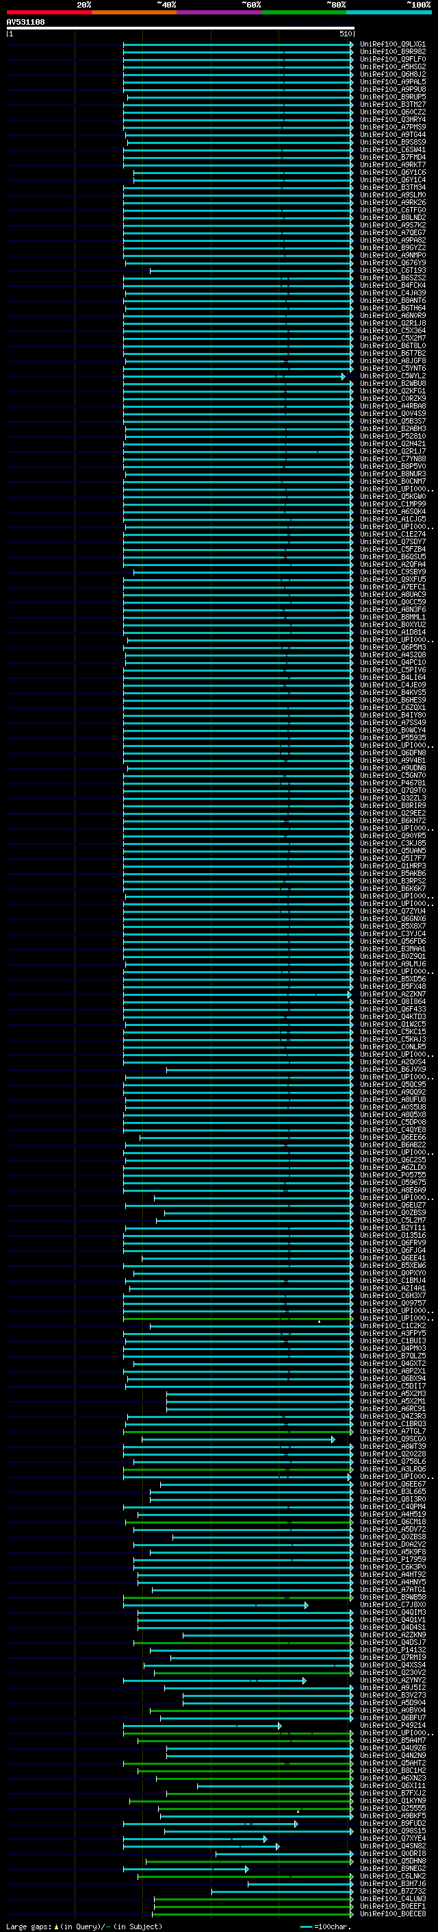This screenshot has height=1932, width=438.
Task: Select label UniRef100_A9V4B1
Action: [x=393, y=761]
